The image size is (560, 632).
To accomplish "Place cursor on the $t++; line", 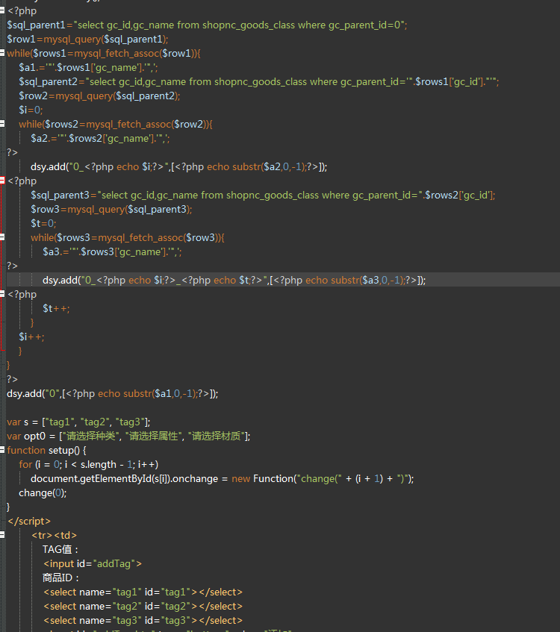I will [57, 308].
